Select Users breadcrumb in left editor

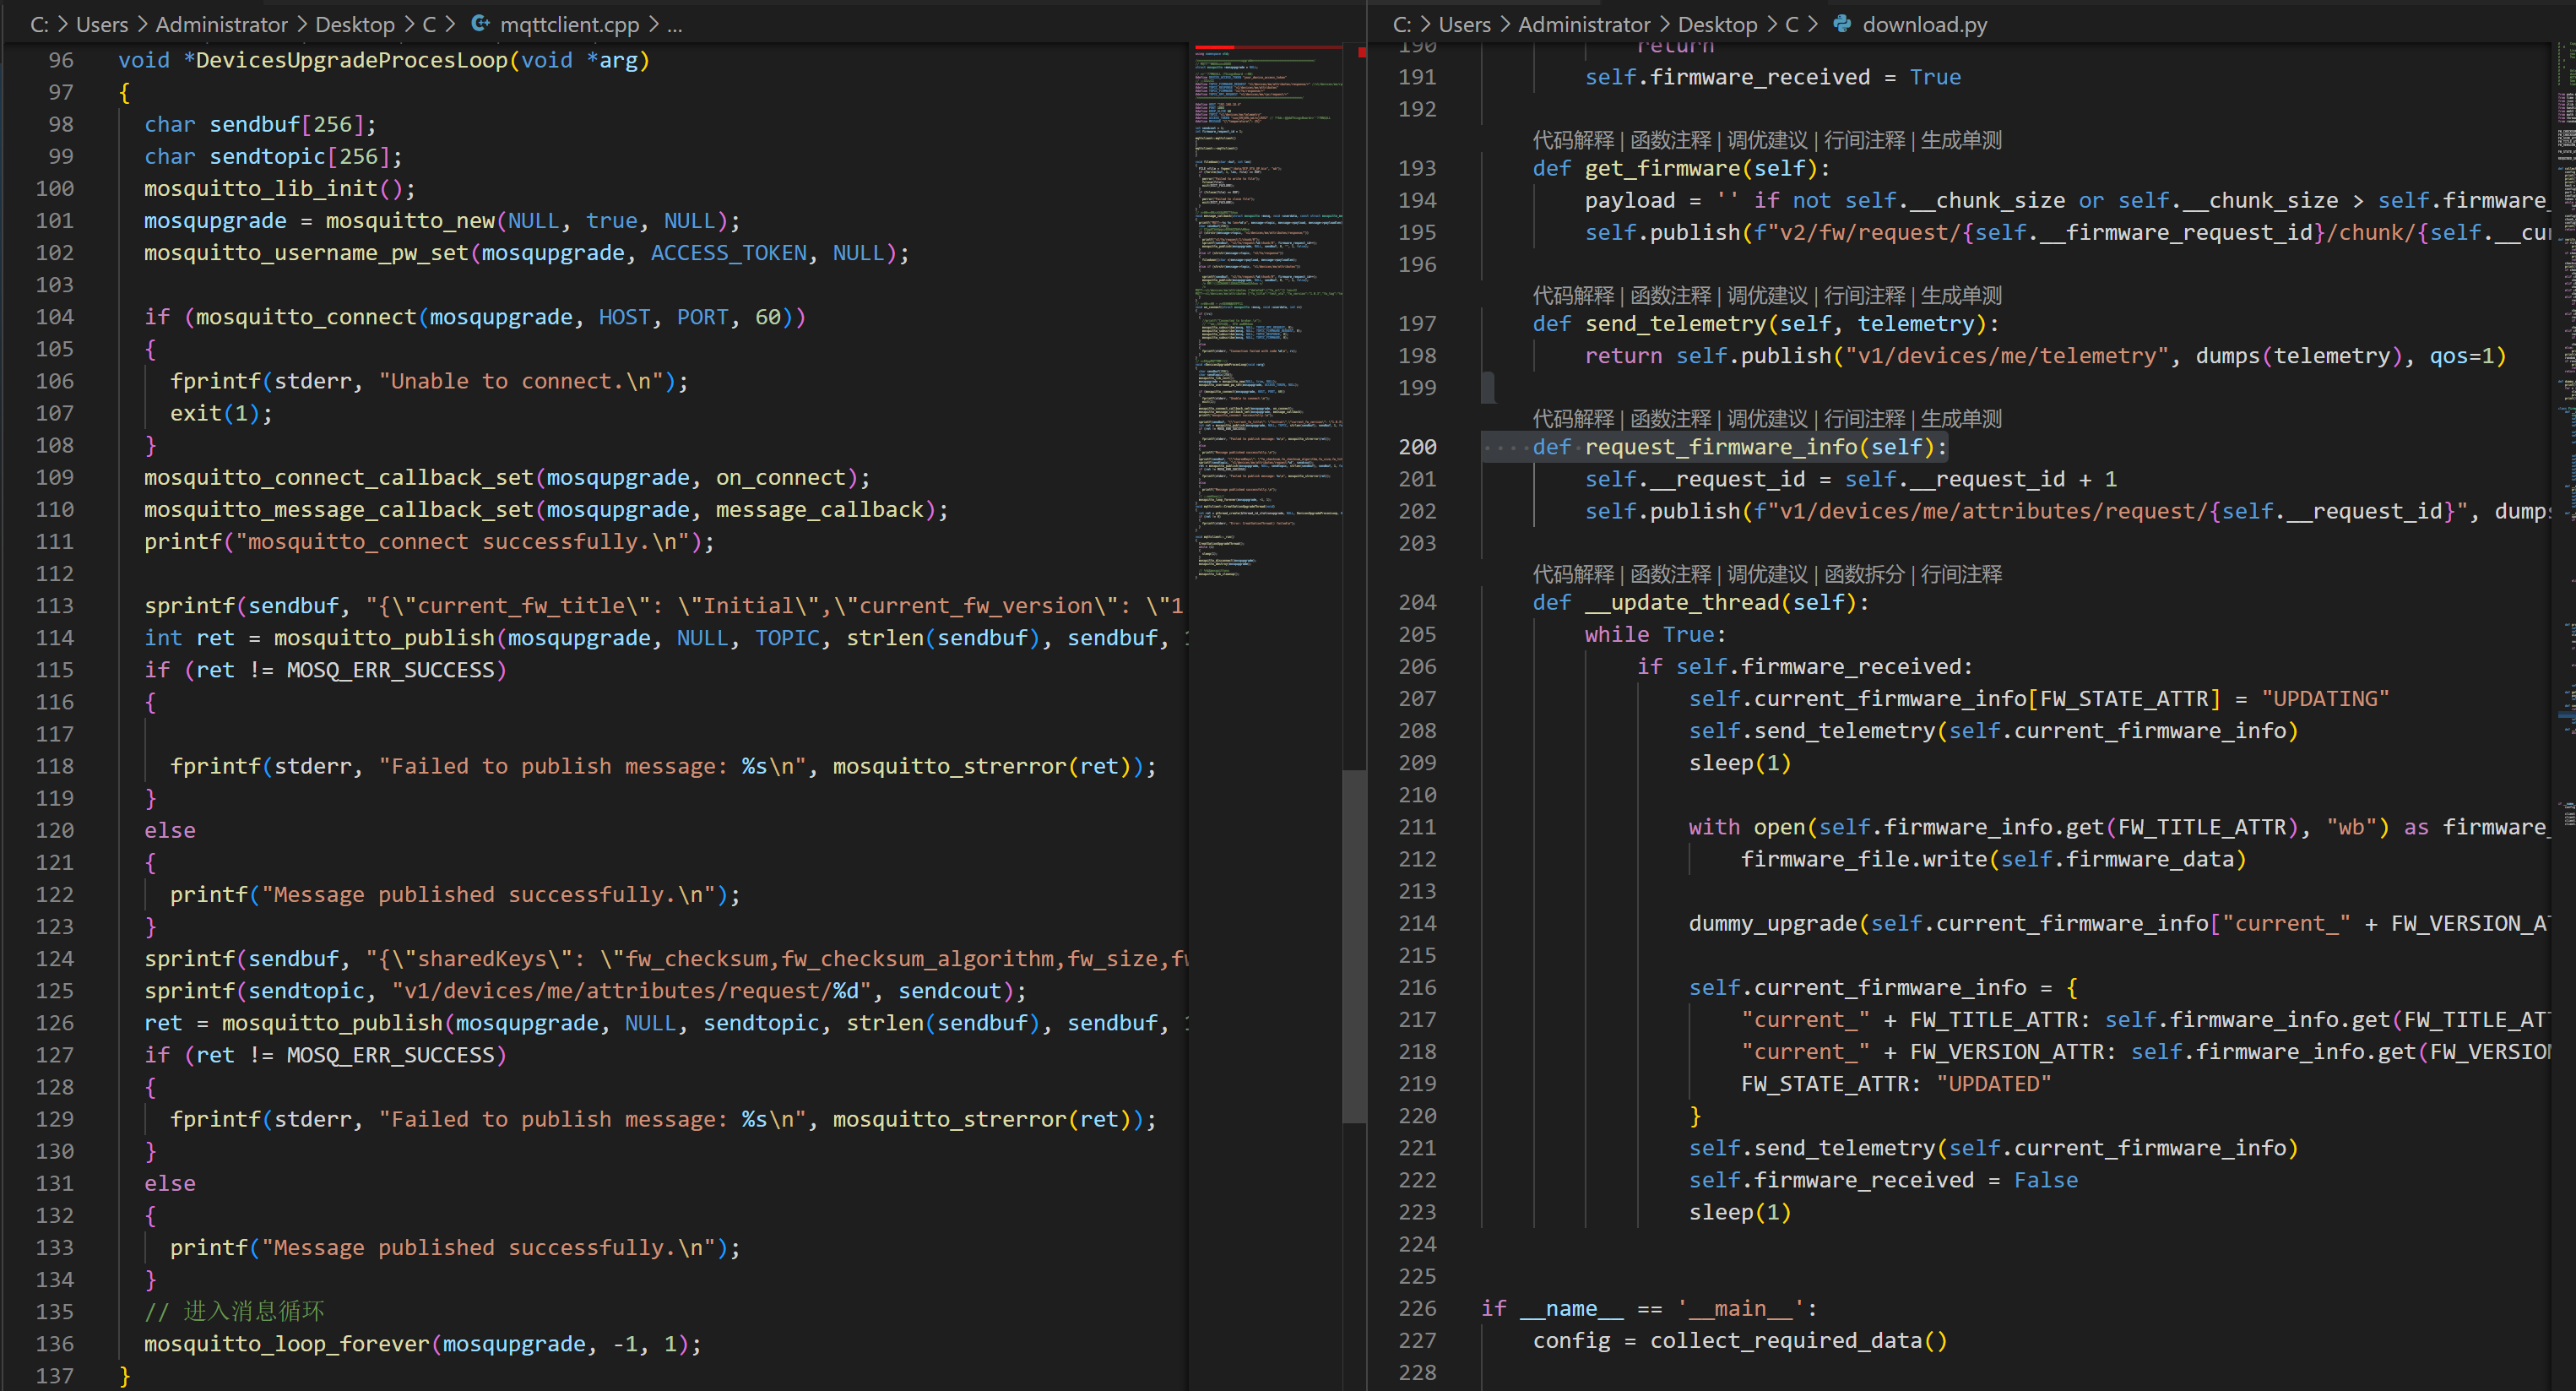[102, 24]
